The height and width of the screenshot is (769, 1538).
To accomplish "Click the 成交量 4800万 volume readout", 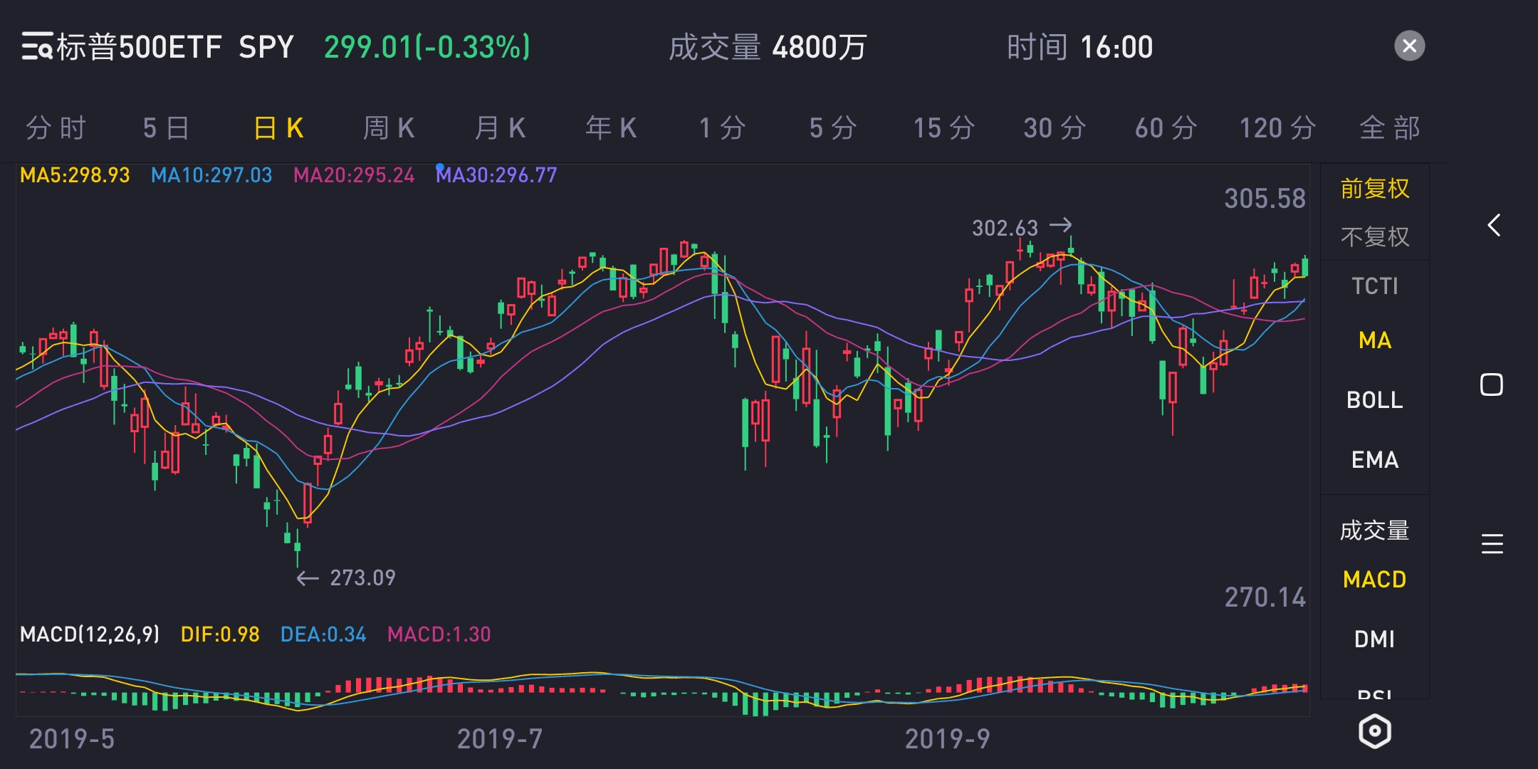I will pyautogui.click(x=768, y=47).
